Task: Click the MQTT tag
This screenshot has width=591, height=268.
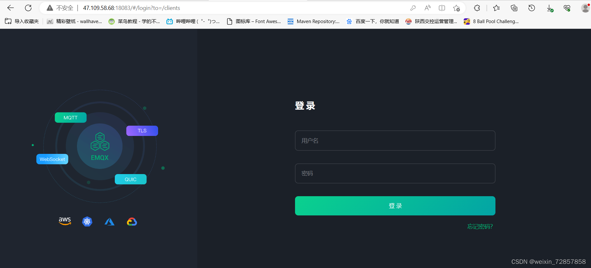Action: pos(71,118)
